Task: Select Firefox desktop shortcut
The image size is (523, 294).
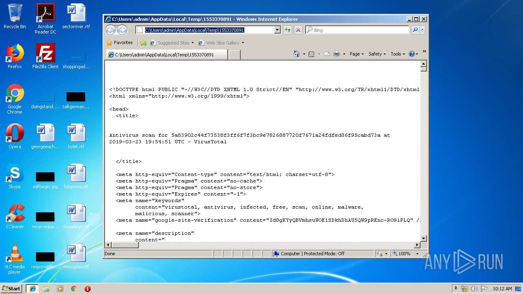Action: point(15,56)
